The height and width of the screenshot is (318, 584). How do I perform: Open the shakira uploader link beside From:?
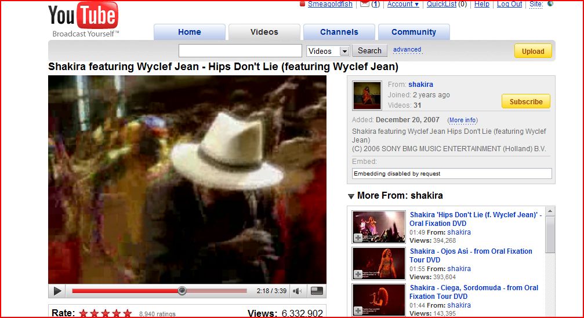point(420,85)
